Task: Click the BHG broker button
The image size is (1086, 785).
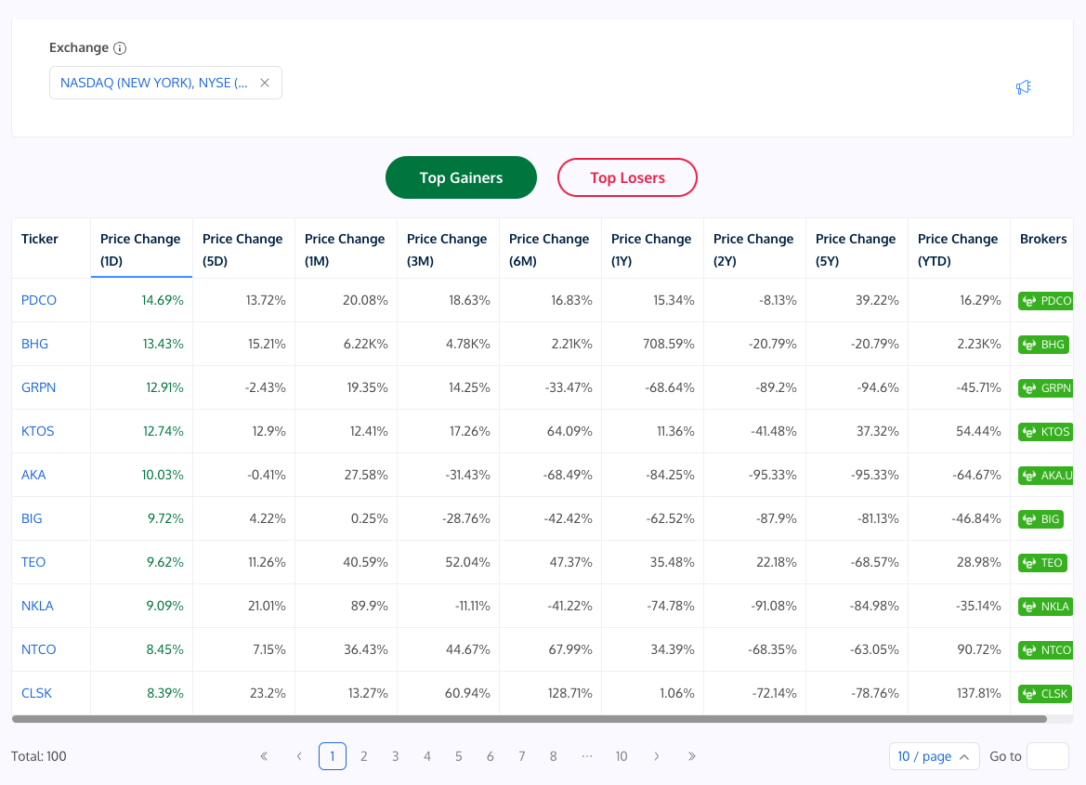Action: click(x=1043, y=344)
